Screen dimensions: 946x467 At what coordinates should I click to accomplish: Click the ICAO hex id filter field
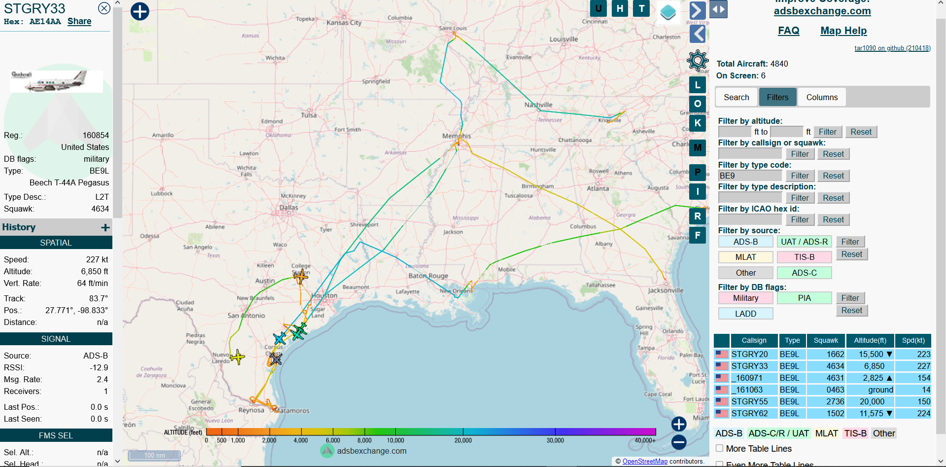(x=750, y=219)
